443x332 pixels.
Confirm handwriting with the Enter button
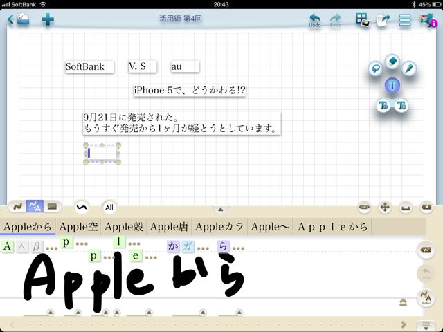(426, 298)
